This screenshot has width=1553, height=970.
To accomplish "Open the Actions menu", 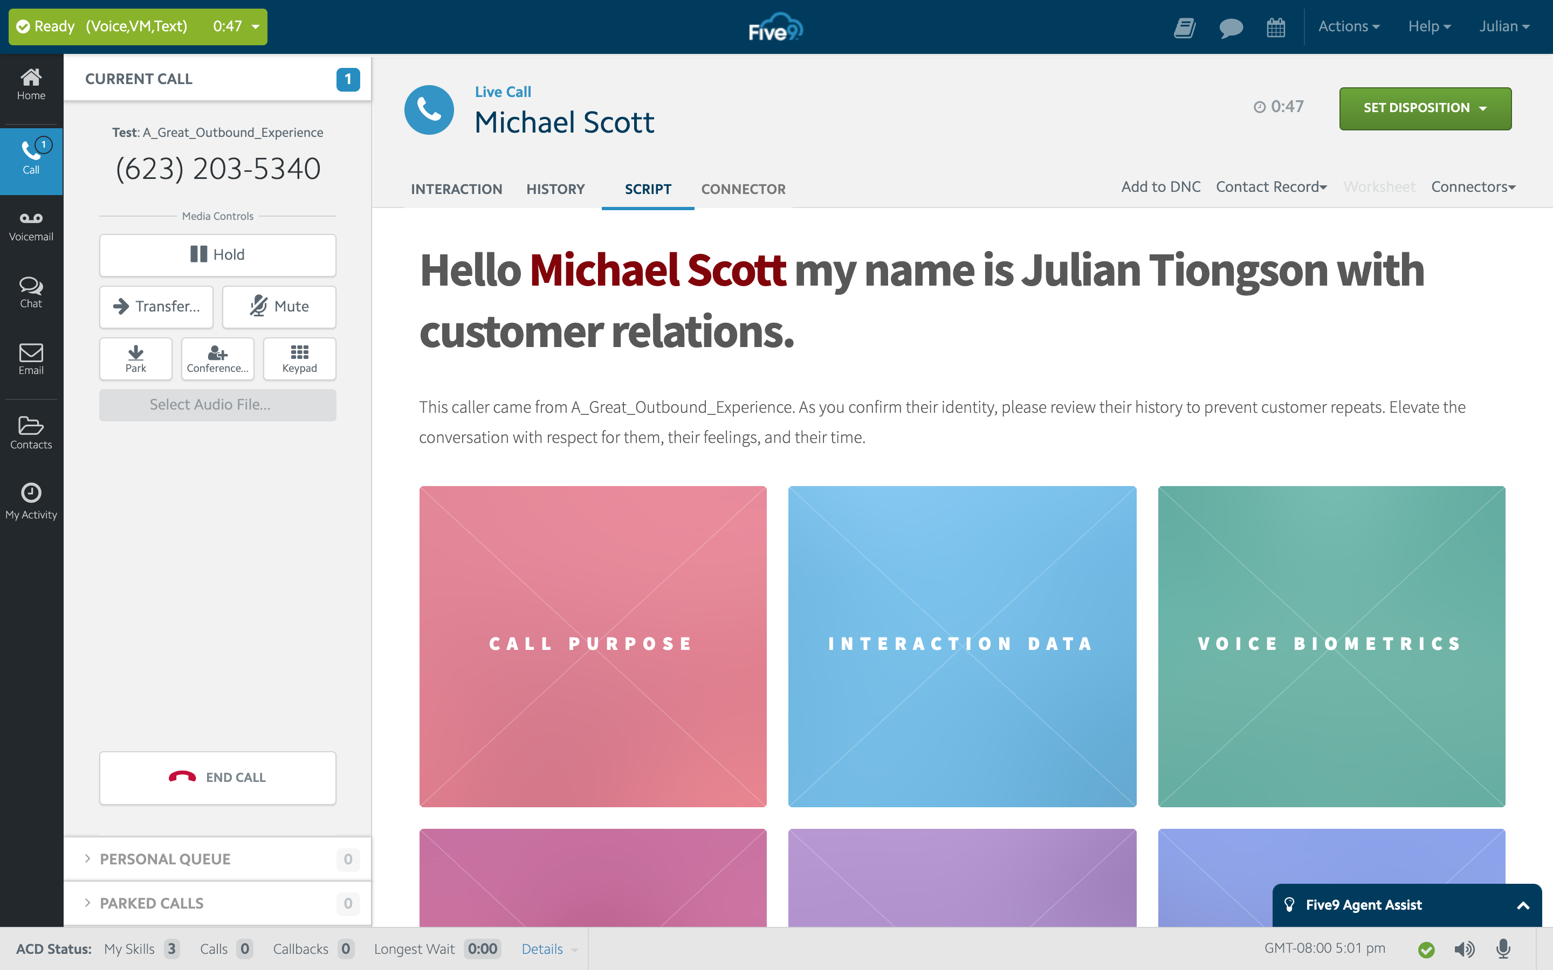I will pos(1348,26).
